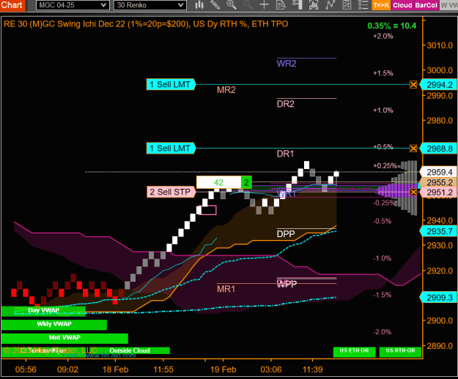The image size is (458, 379).
Task: Open the 30 Renko interval dropdown
Action: [x=149, y=5]
